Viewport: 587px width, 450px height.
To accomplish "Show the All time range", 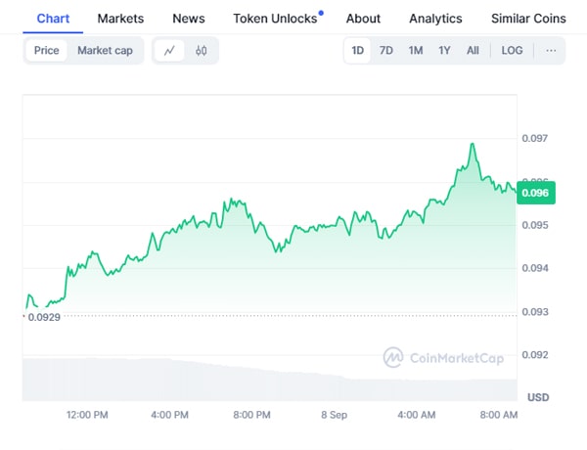I will coord(474,51).
